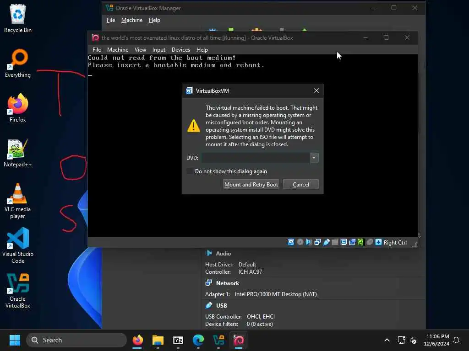
Task: Click 'Intel PRO/1000 MT Desktop (NAT)' text
Action: tap(276, 294)
